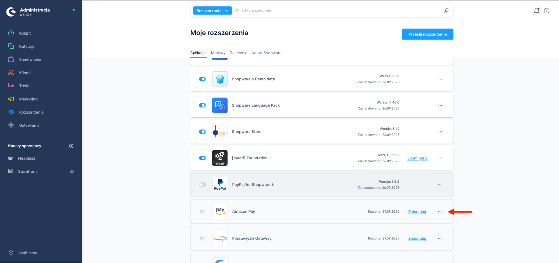
Task: Switch to Konto Shopware tab
Action: tap(266, 53)
